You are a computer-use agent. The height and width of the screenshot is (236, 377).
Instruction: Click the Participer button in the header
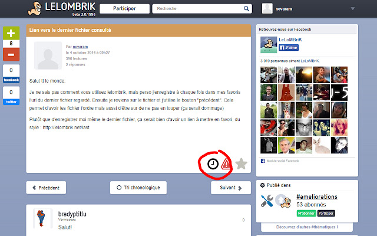click(124, 9)
